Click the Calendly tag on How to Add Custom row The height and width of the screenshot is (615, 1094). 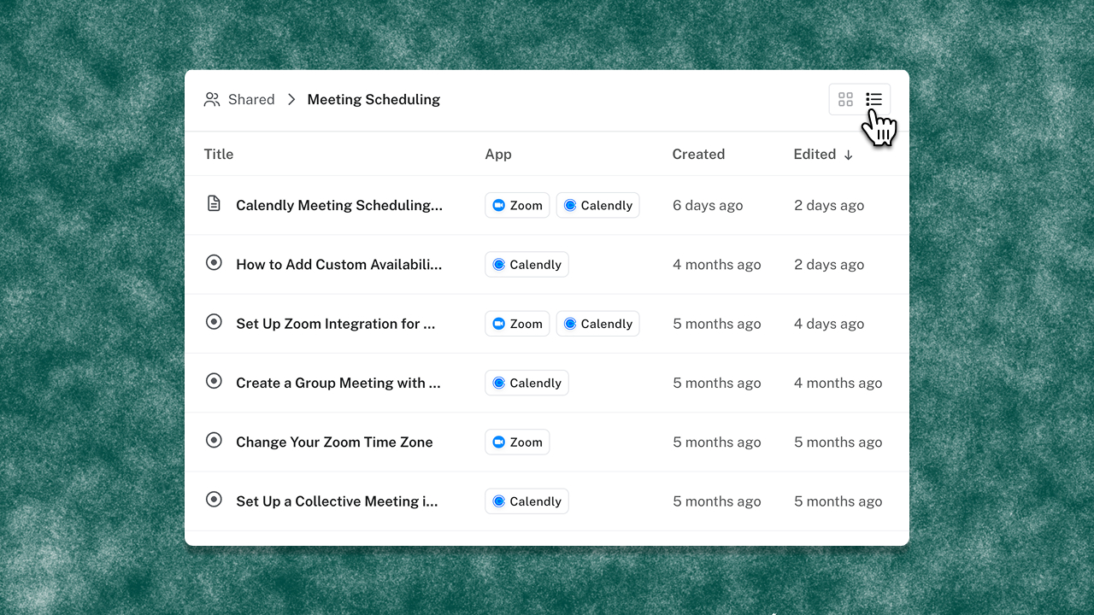point(526,265)
